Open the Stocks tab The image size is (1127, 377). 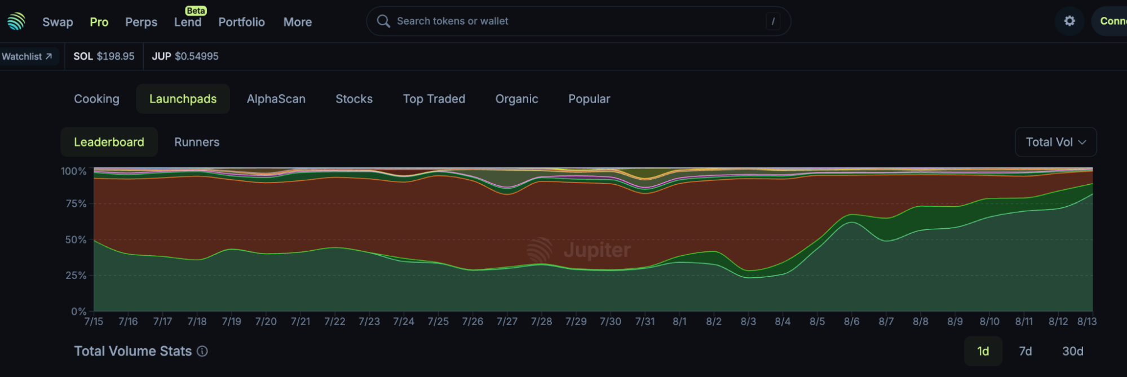(354, 99)
